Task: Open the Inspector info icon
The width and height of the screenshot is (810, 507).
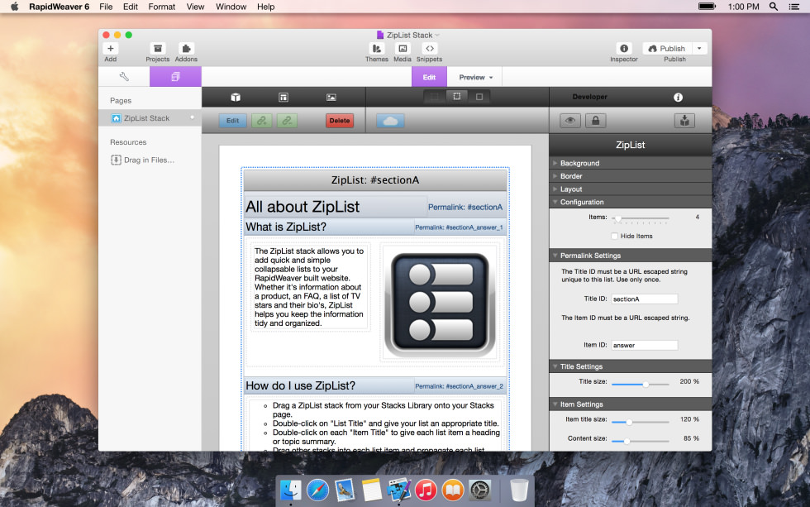Action: (x=624, y=49)
